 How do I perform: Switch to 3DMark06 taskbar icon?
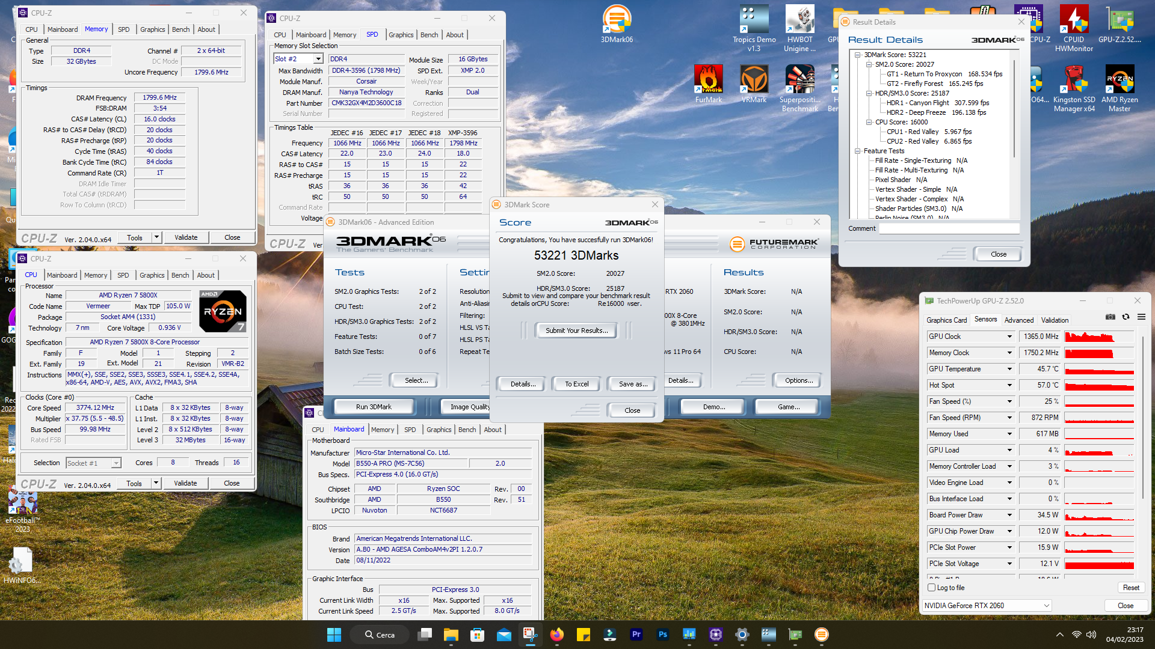[x=822, y=635]
